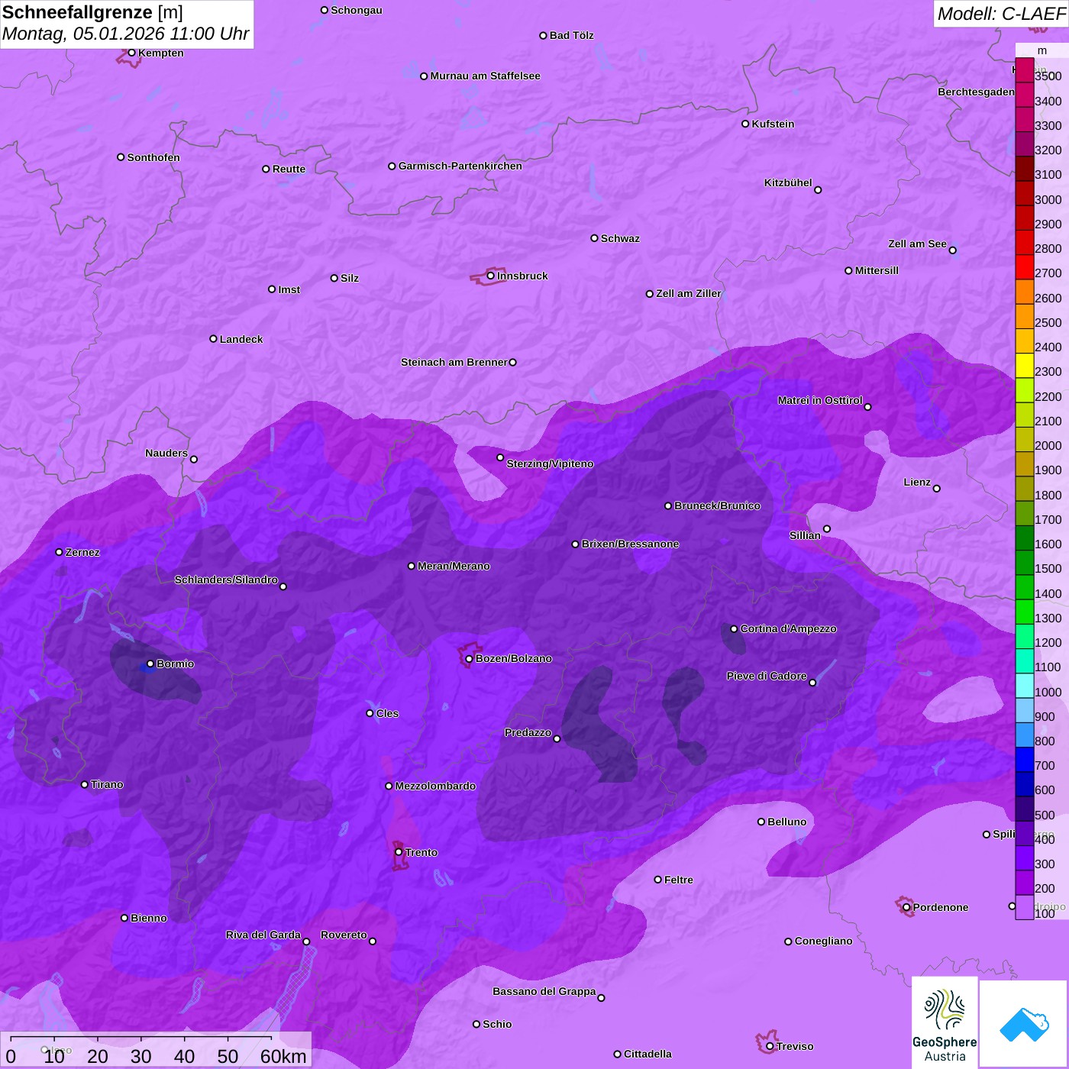Click the Schwaz label
The height and width of the screenshot is (1069, 1069).
[620, 238]
